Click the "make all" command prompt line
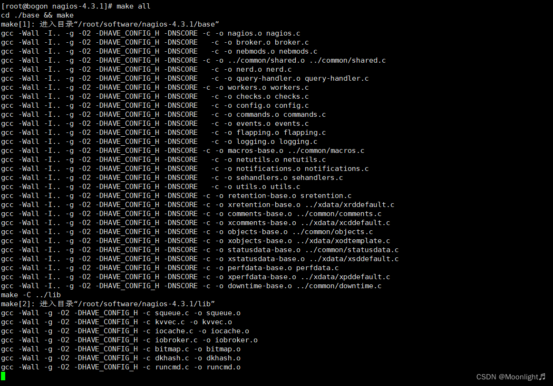This screenshot has width=553, height=386. click(76, 6)
